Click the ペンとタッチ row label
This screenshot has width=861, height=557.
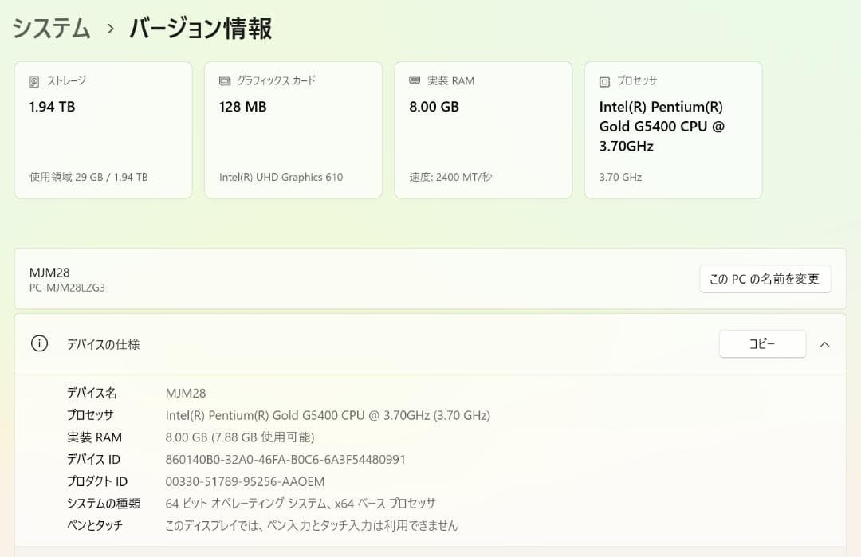pos(94,525)
